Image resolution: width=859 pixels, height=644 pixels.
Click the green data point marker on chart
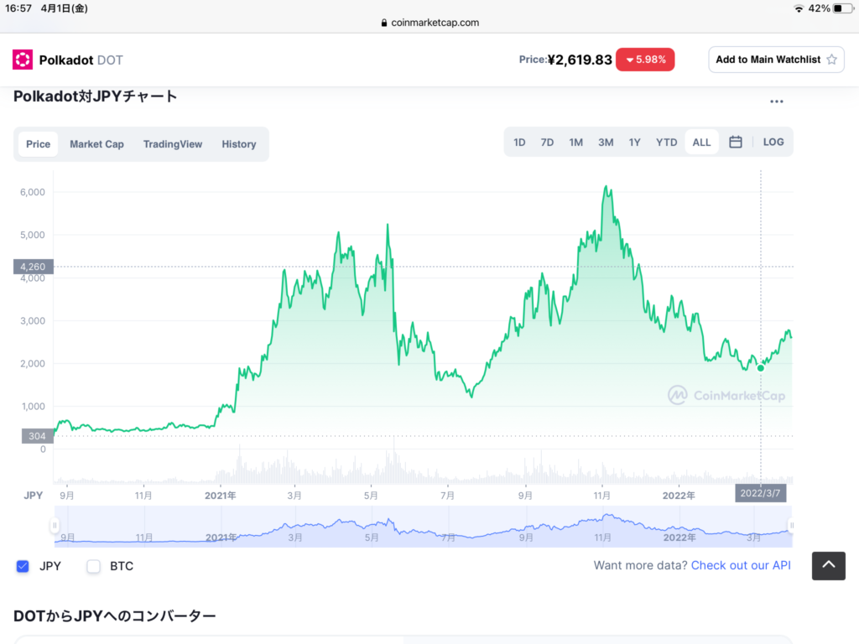760,368
